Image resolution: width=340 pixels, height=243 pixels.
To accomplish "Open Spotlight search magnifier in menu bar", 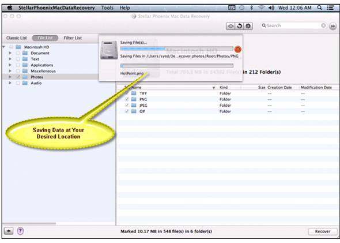I will pyautogui.click(x=319, y=8).
